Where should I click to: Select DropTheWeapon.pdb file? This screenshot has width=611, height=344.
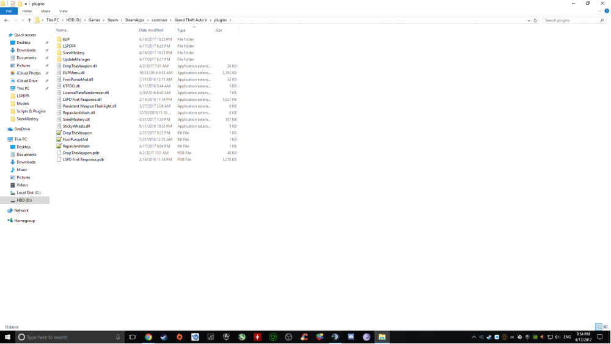[x=81, y=153]
